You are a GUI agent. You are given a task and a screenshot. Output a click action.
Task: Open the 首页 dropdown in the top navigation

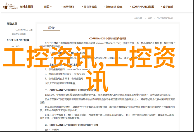click(48, 6)
